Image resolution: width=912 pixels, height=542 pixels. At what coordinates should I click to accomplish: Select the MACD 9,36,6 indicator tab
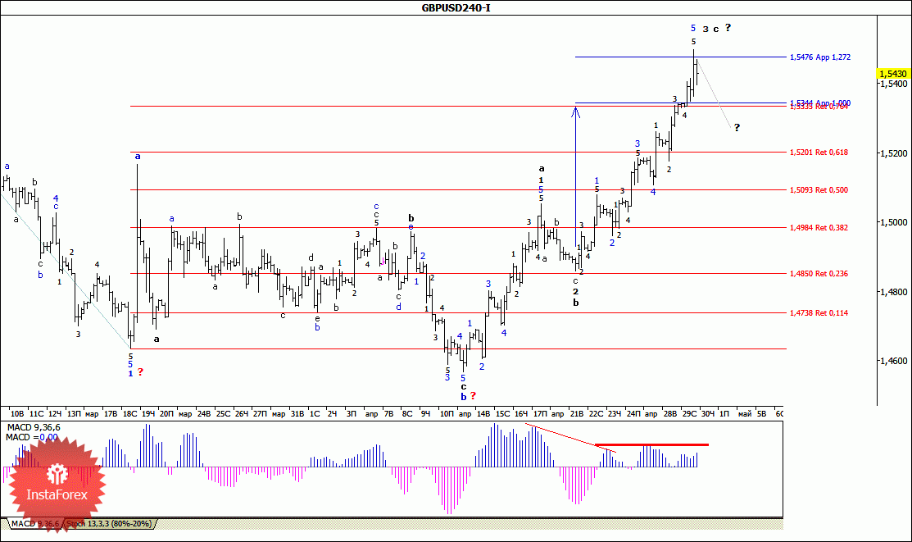point(34,523)
